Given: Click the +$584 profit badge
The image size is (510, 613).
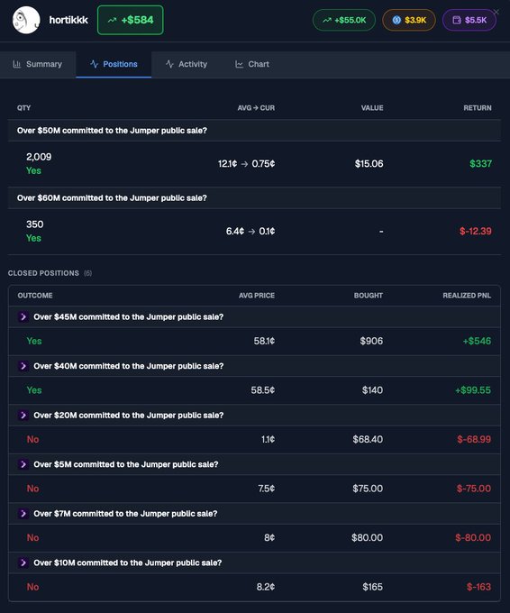Looking at the screenshot, I should [130, 20].
